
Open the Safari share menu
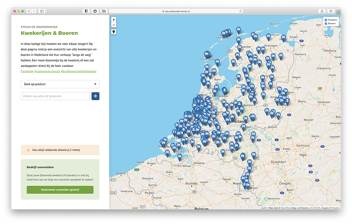pos(322,11)
